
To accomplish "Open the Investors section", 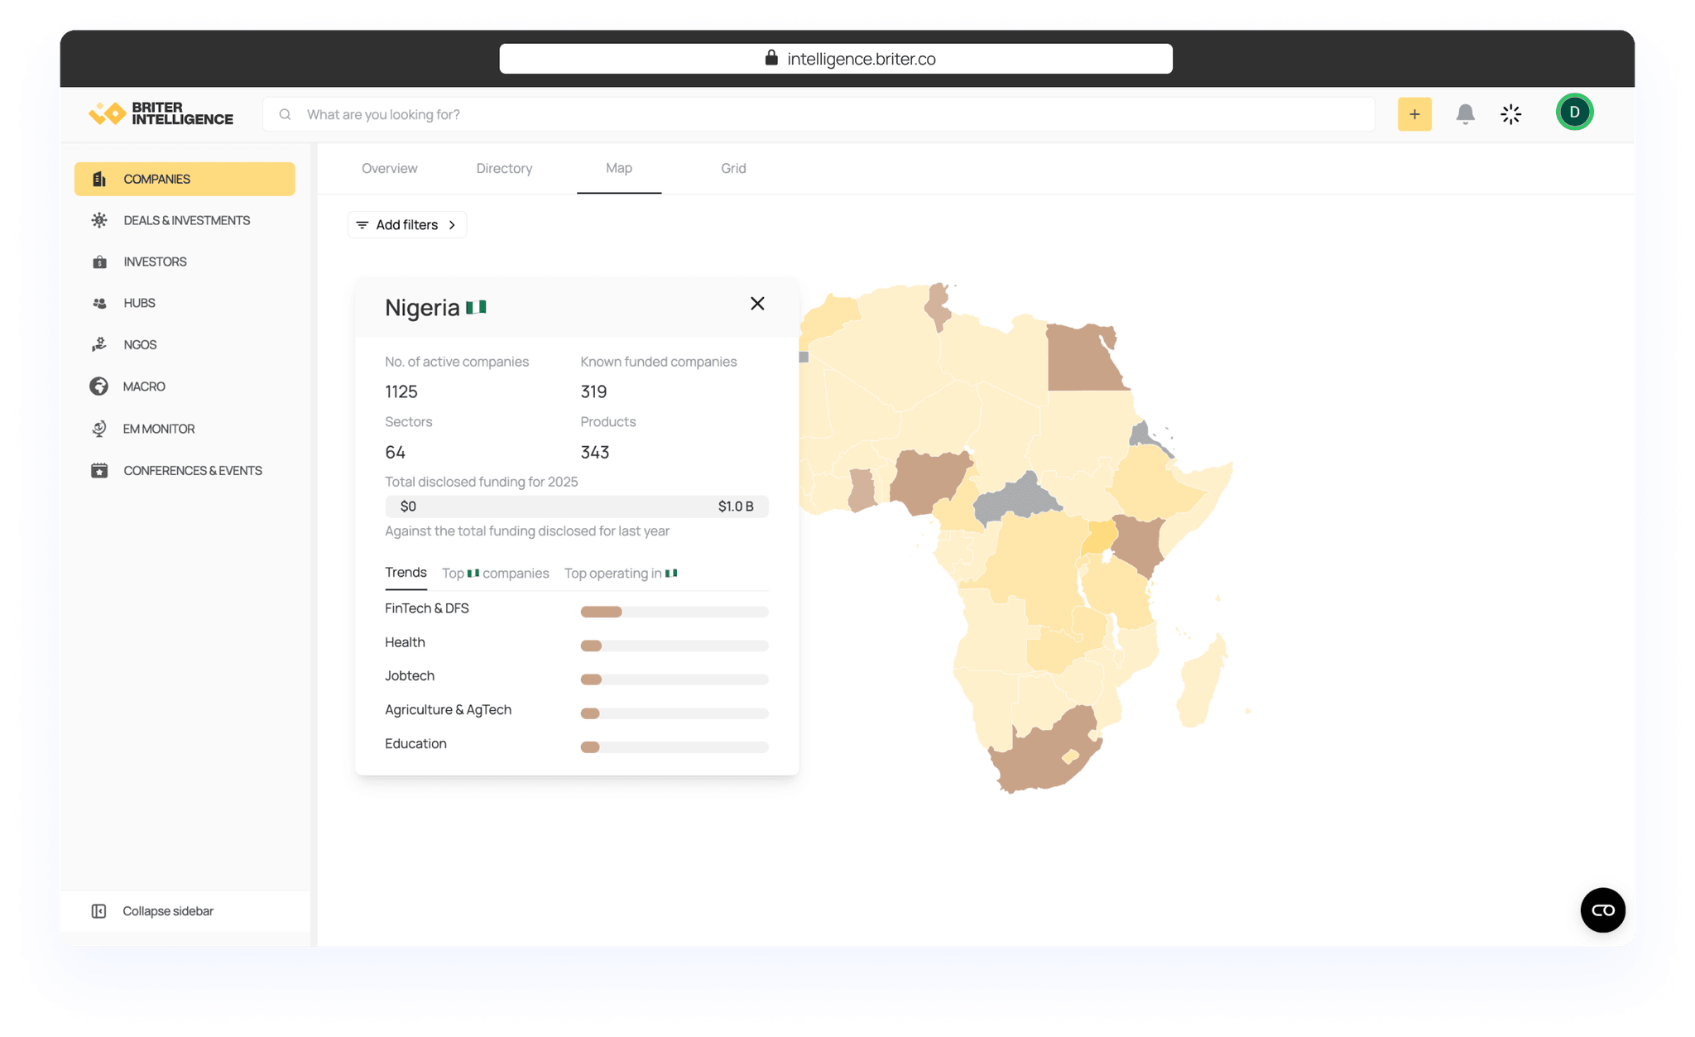I will 155,262.
